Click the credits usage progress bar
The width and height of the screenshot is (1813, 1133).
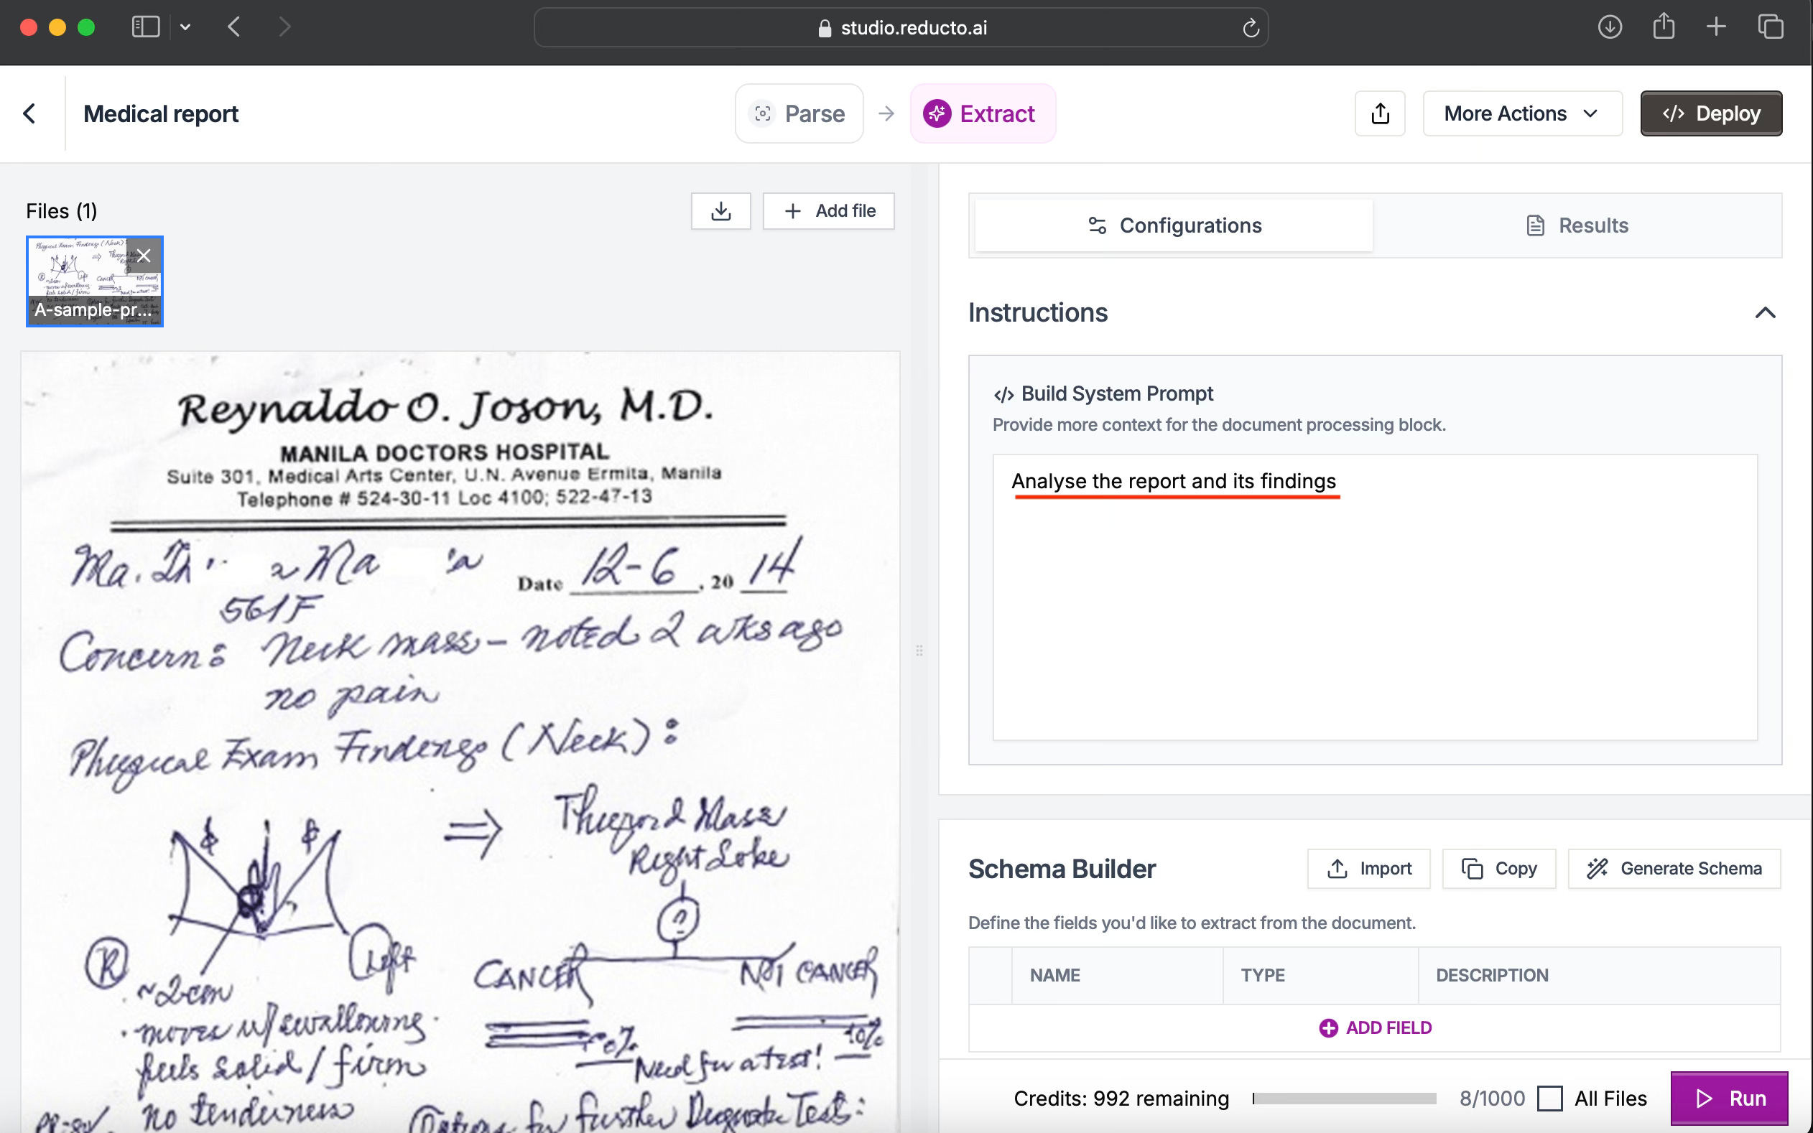click(1344, 1099)
